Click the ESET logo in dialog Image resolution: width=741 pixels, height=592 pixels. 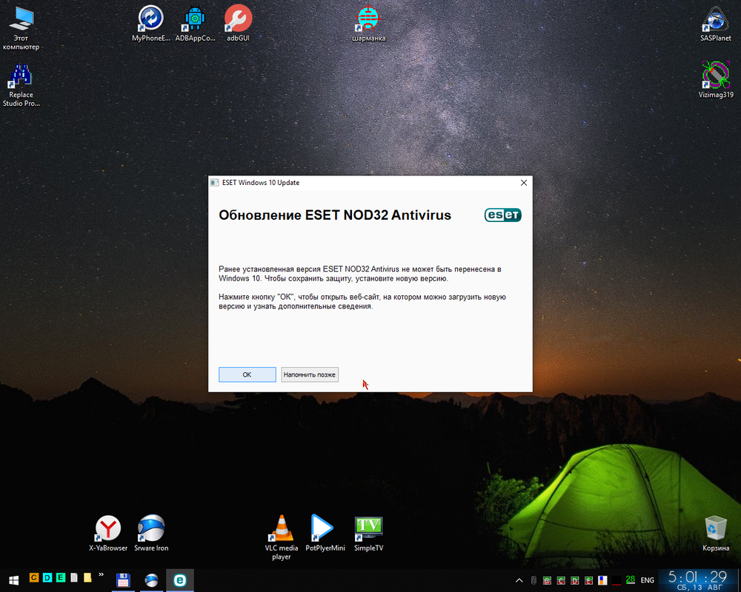(x=503, y=215)
